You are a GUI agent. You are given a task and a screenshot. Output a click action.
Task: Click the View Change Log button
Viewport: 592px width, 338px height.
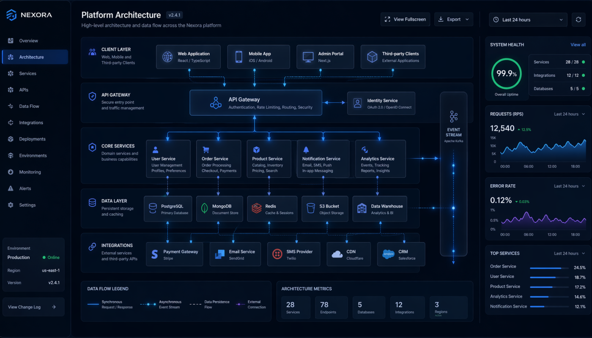point(33,307)
